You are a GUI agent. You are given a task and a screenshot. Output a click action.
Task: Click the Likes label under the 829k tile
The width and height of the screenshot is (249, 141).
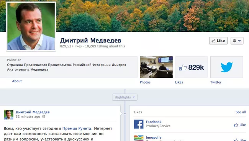click(x=179, y=82)
